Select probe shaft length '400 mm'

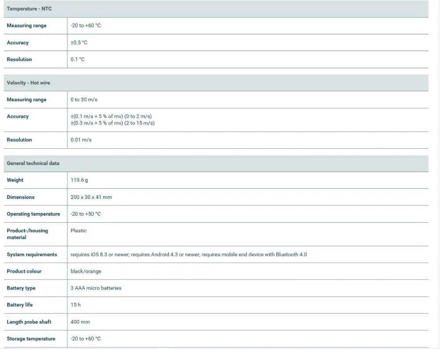pyautogui.click(x=80, y=322)
